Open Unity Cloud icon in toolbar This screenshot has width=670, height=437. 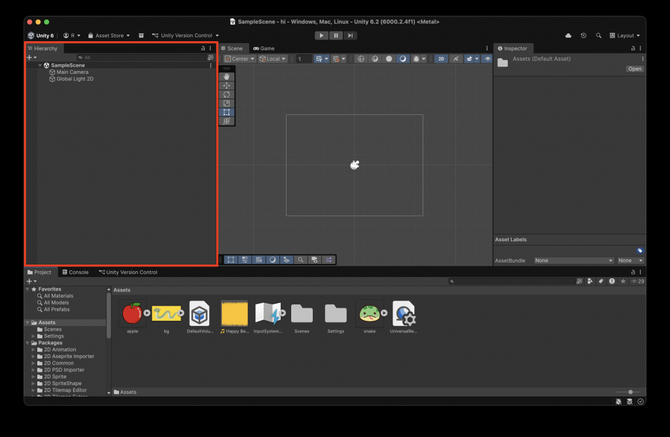(569, 35)
